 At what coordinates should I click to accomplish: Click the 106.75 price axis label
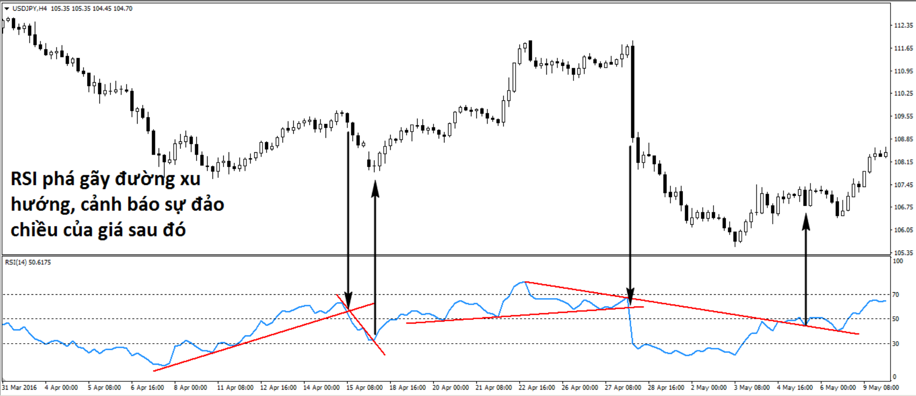tap(904, 207)
